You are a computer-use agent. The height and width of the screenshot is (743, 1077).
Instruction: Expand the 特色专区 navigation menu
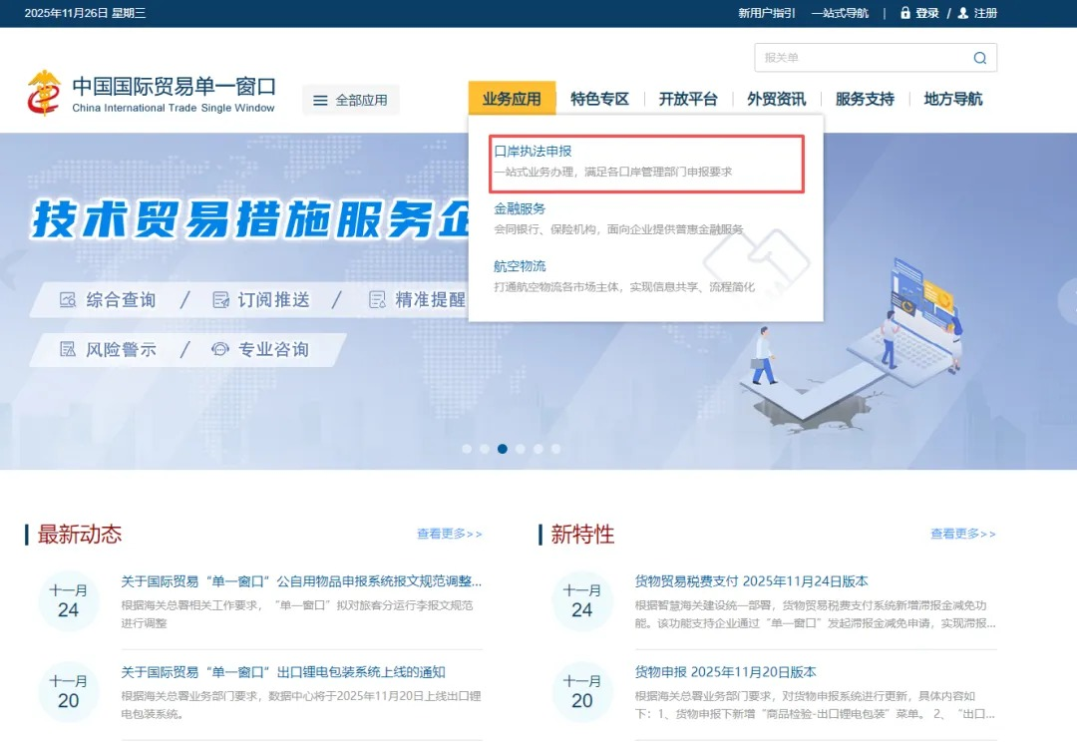coord(599,99)
